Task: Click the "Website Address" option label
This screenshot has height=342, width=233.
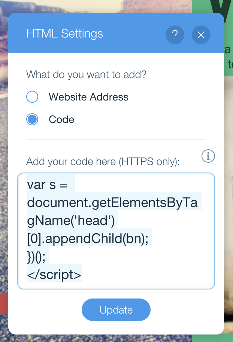Action: tap(88, 97)
